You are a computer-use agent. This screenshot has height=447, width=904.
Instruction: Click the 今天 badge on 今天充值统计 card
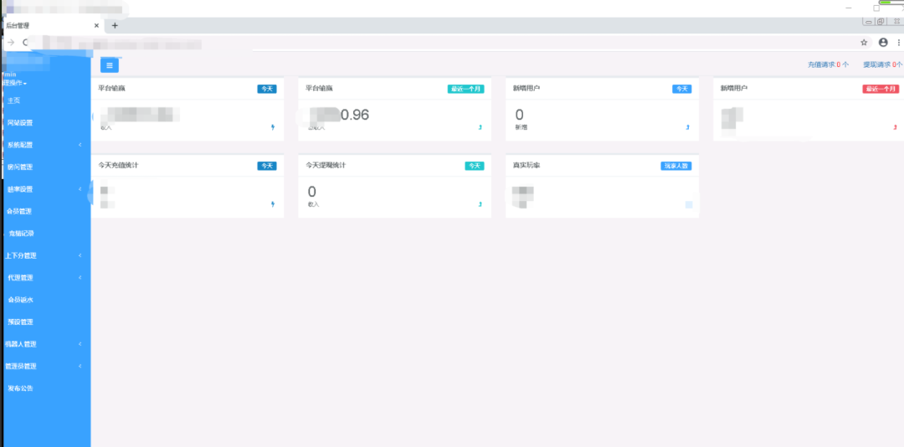point(267,166)
